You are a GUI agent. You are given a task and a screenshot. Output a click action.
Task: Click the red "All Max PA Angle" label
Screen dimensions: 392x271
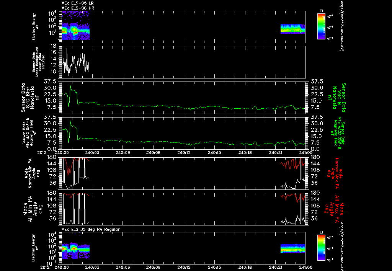pyautogui.click(x=334, y=208)
